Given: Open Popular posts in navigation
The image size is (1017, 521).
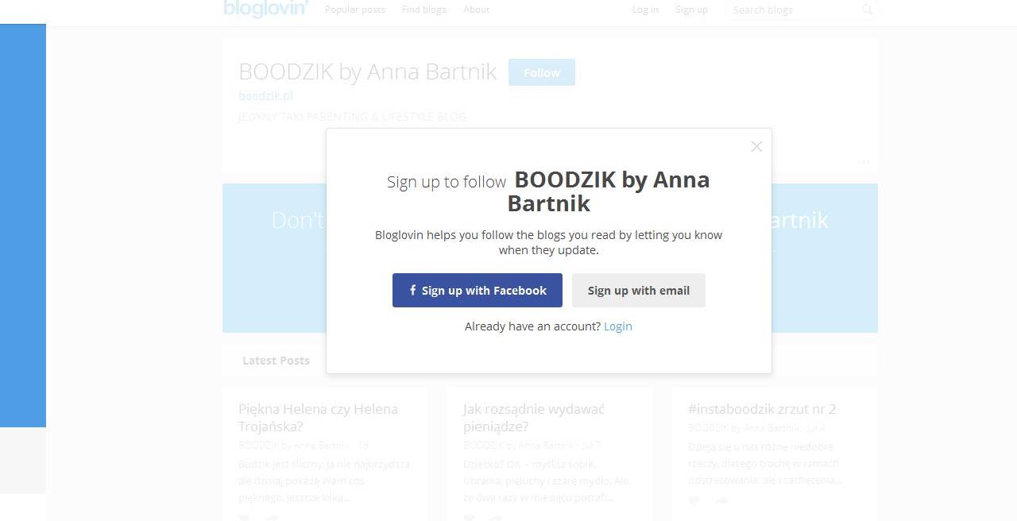Looking at the screenshot, I should (355, 10).
